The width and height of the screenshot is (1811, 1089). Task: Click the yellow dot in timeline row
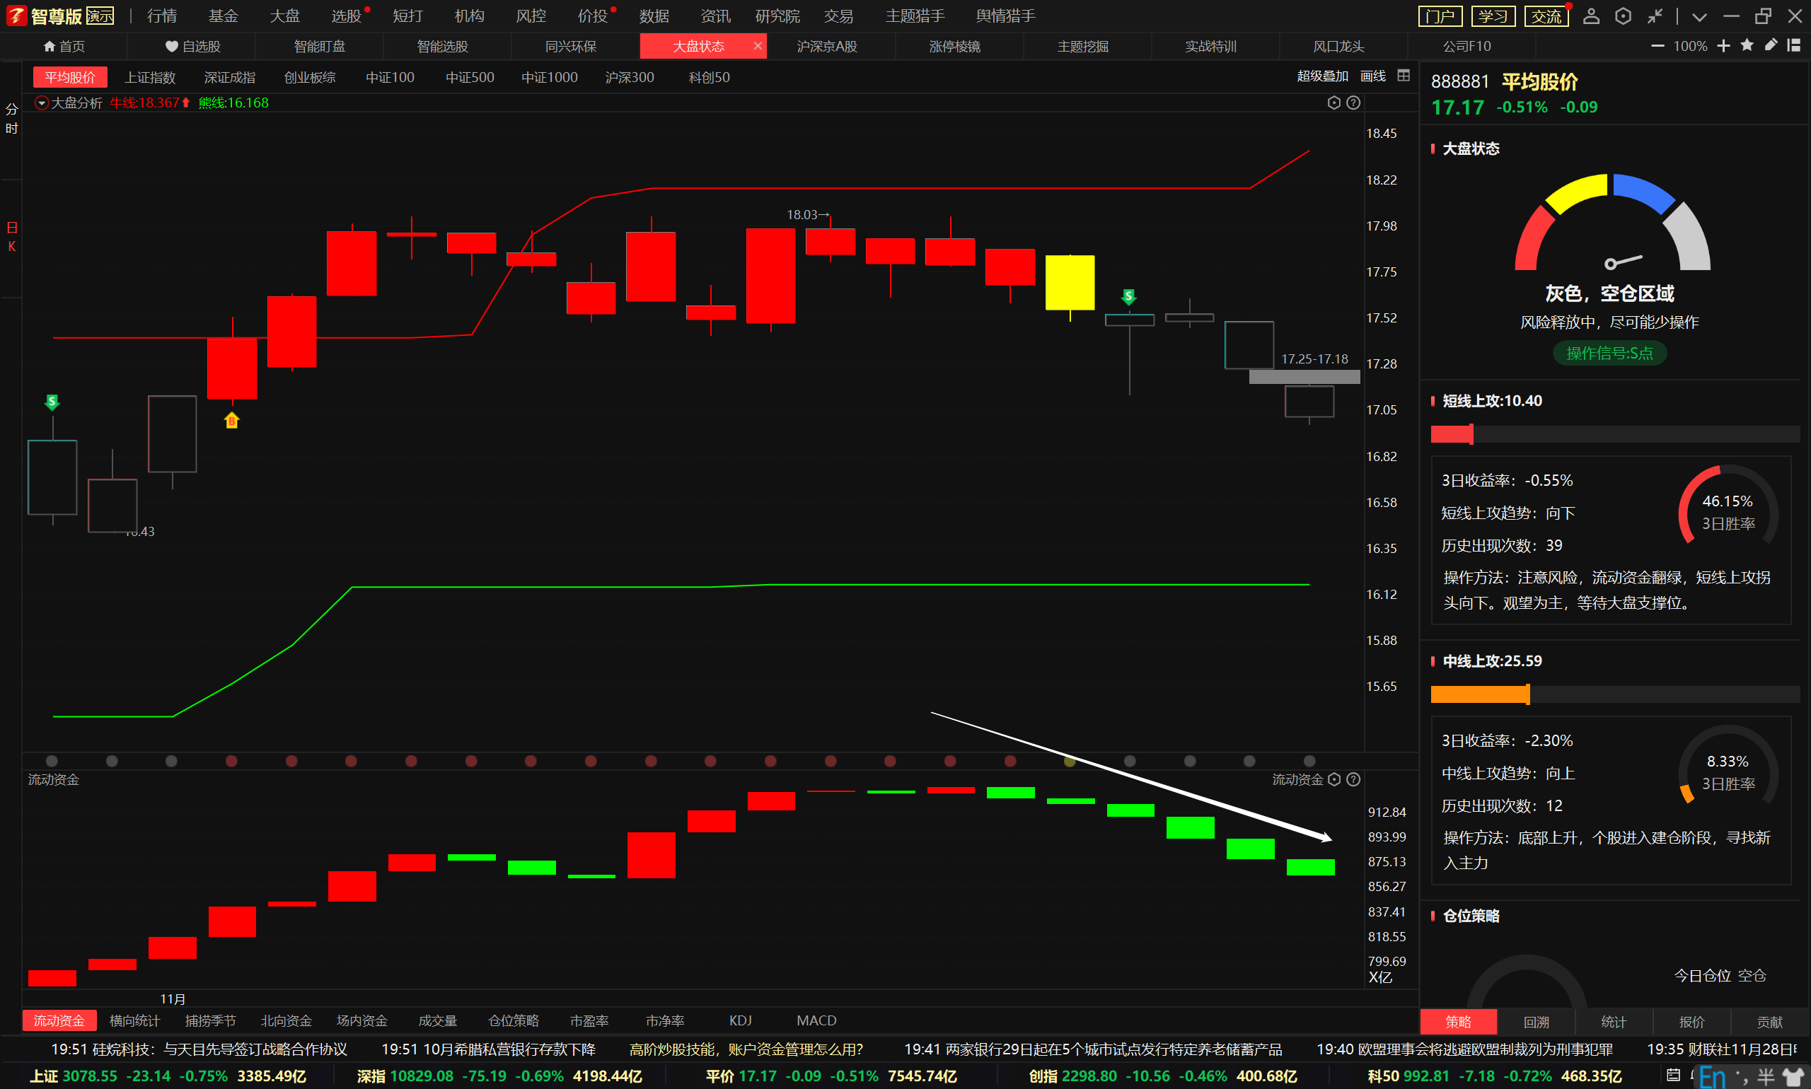pos(1070,761)
